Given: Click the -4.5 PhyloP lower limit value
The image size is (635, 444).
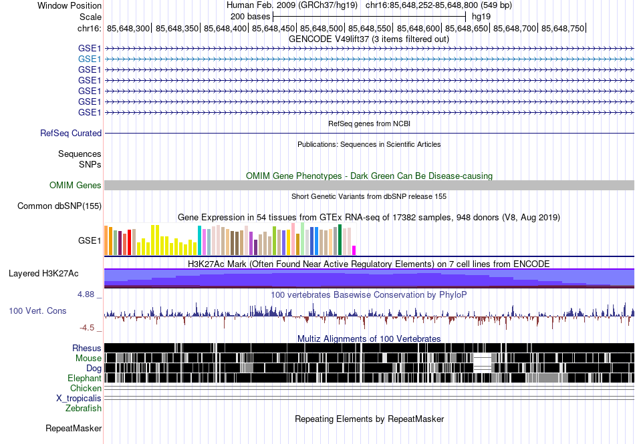Looking at the screenshot, I should click(87, 328).
